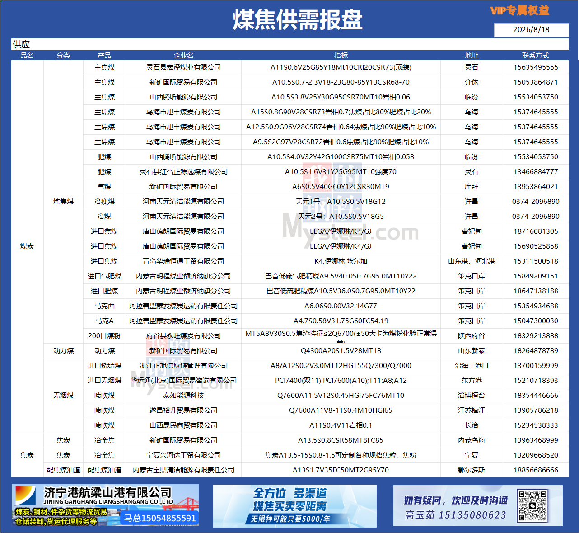
Task: Click the 品名 column header
Action: click(x=27, y=56)
